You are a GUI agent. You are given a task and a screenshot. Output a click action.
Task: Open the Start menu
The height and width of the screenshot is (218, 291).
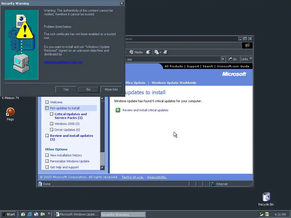click(x=8, y=214)
